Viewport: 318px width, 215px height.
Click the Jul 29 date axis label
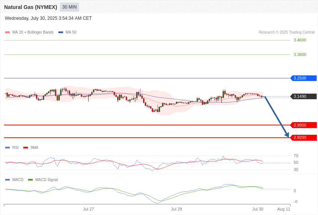tap(177, 209)
